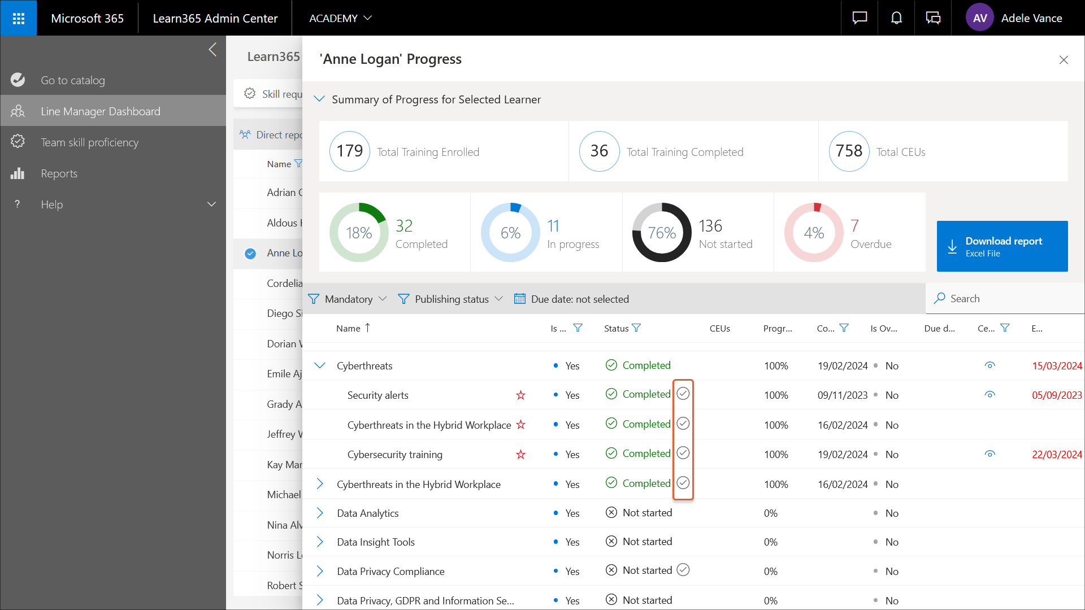
Task: Collapse the left navigation with arrow icon
Action: click(x=212, y=50)
